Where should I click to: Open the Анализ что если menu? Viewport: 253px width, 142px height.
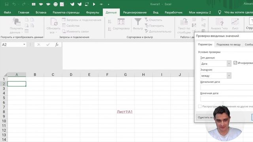219,24
